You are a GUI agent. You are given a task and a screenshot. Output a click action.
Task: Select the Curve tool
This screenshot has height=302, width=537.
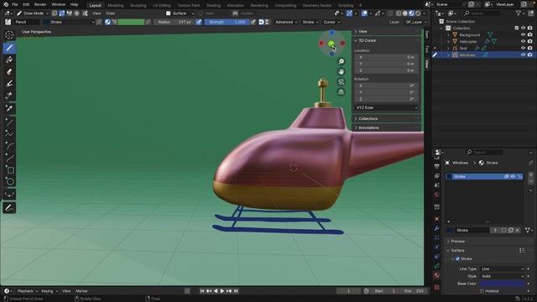coord(9,158)
